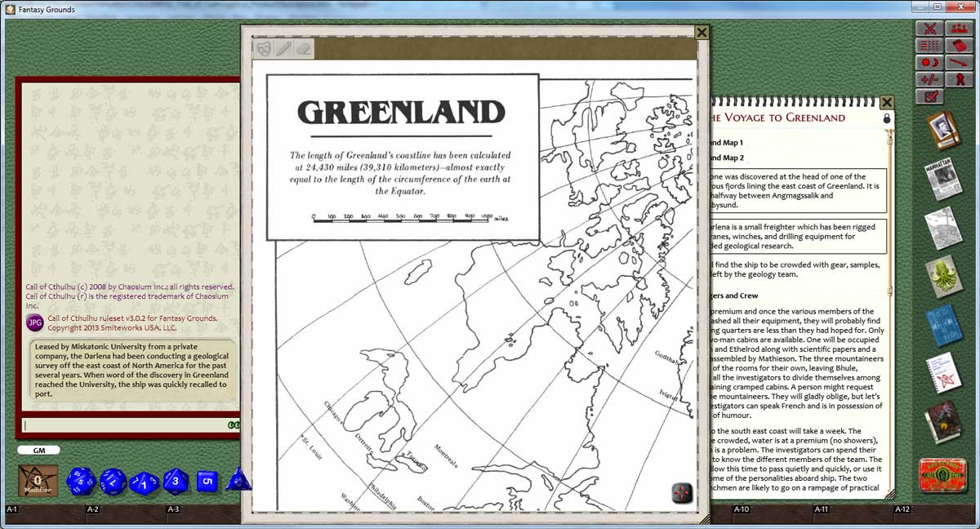Click the GM speaker label below the chat
980x529 pixels.
[x=40, y=450]
